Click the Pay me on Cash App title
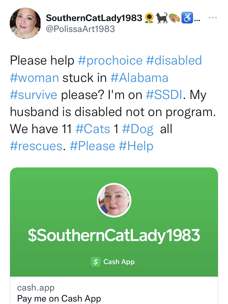228x304 pixels. (x=59, y=299)
